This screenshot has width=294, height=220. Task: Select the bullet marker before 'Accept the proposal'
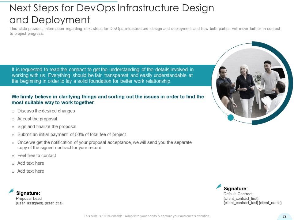13,119
